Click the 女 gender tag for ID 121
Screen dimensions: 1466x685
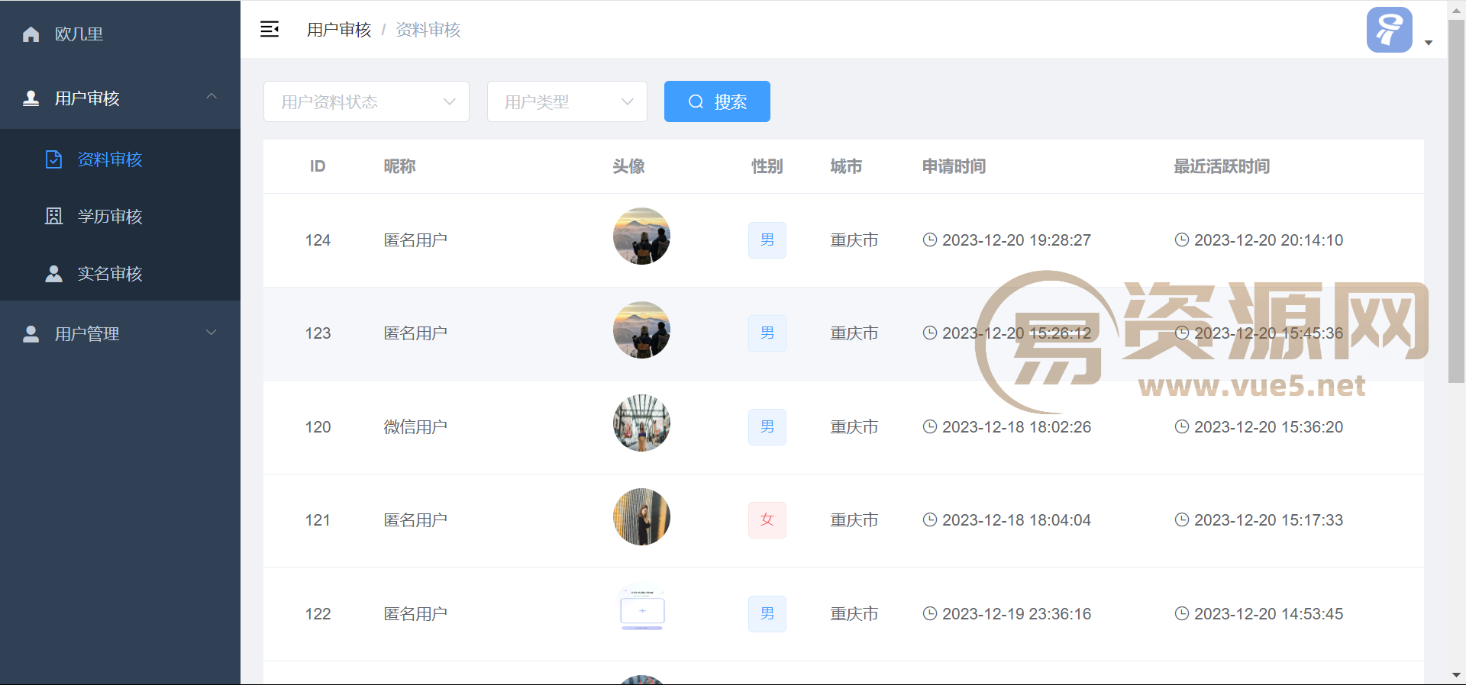767,520
